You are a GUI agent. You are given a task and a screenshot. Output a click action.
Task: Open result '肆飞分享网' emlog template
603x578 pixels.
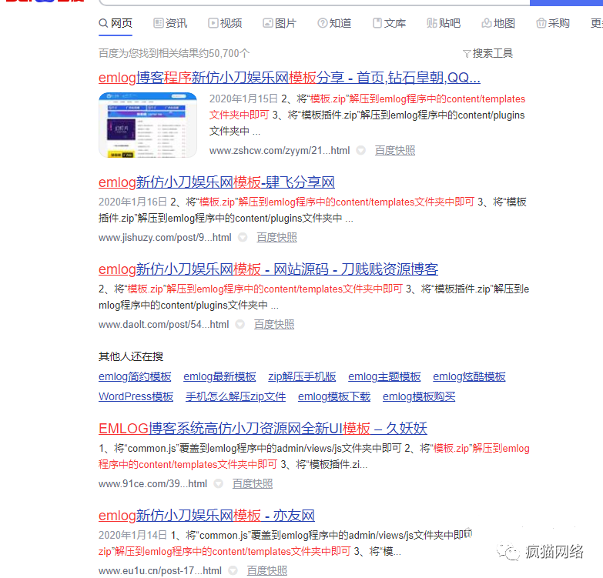pyautogui.click(x=216, y=182)
